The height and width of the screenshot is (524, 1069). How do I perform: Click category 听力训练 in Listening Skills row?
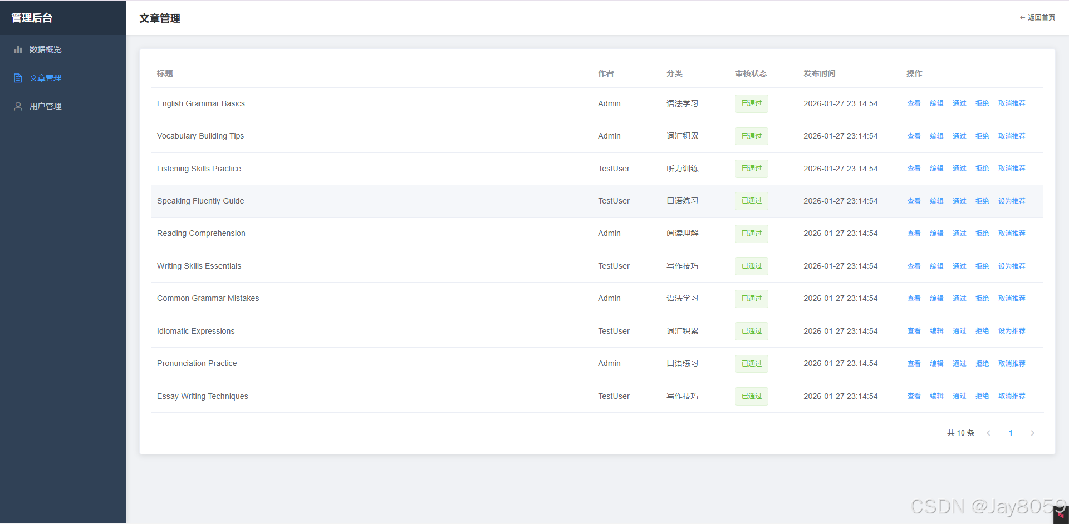pos(683,169)
